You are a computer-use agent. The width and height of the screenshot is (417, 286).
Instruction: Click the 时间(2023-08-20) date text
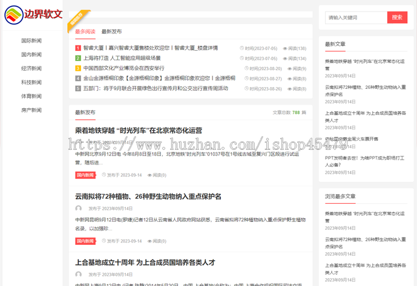(266, 68)
